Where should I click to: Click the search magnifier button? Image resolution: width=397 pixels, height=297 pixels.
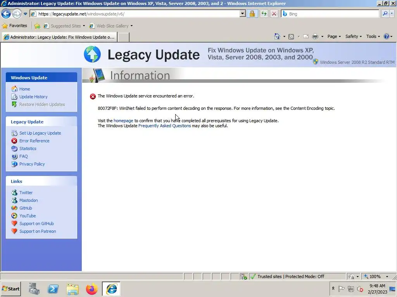[385, 14]
